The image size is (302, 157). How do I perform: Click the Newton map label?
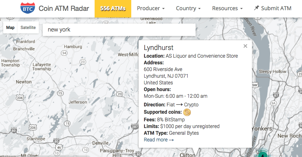pos(24,82)
